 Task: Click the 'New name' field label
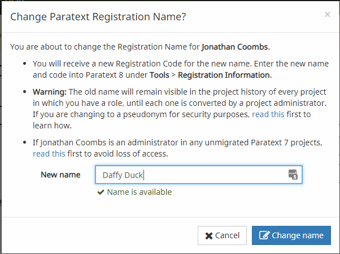tap(60, 175)
